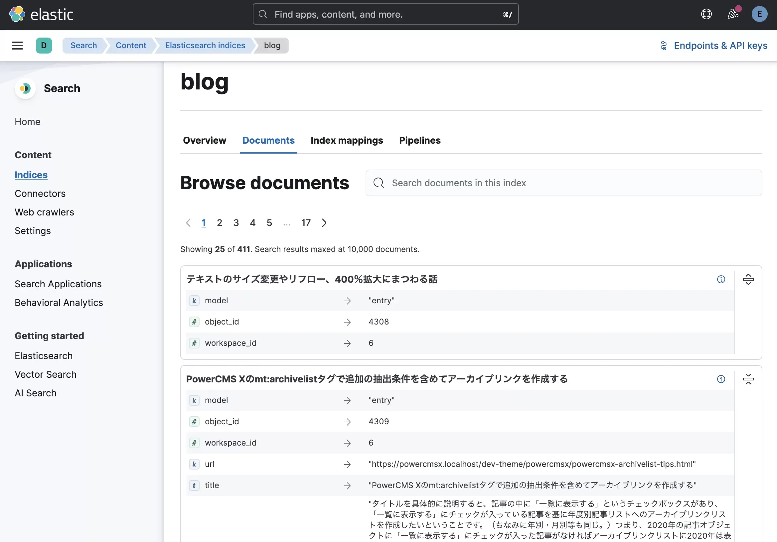This screenshot has height=542, width=777.
Task: Click the Elasticsearch indices breadcrumb
Action: [205, 45]
